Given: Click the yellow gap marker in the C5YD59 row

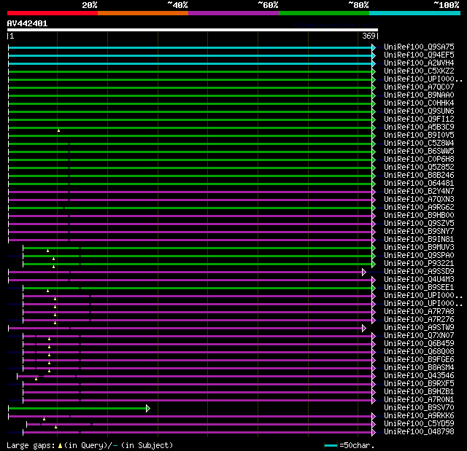Looking at the screenshot, I should pyautogui.click(x=55, y=427).
